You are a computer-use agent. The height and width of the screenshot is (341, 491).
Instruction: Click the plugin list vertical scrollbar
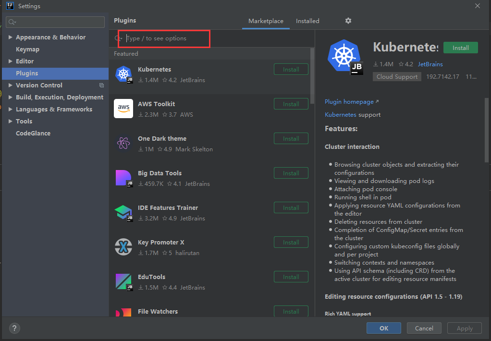(x=312, y=76)
